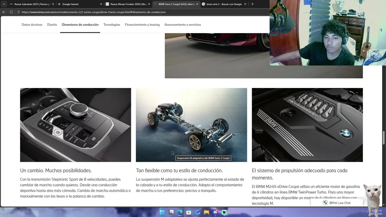Image resolution: width=386 pixels, height=217 pixels.
Task: Open Discord from the taskbar
Action: [215, 212]
